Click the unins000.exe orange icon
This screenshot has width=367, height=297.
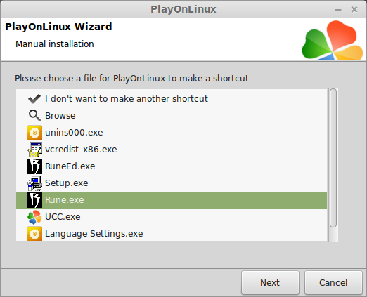[x=34, y=133]
